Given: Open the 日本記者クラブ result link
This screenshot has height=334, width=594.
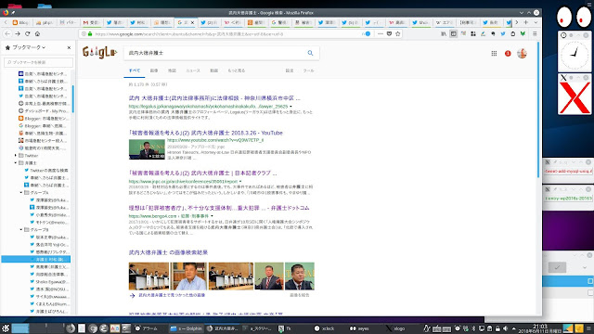Looking at the screenshot, I should pos(202,173).
